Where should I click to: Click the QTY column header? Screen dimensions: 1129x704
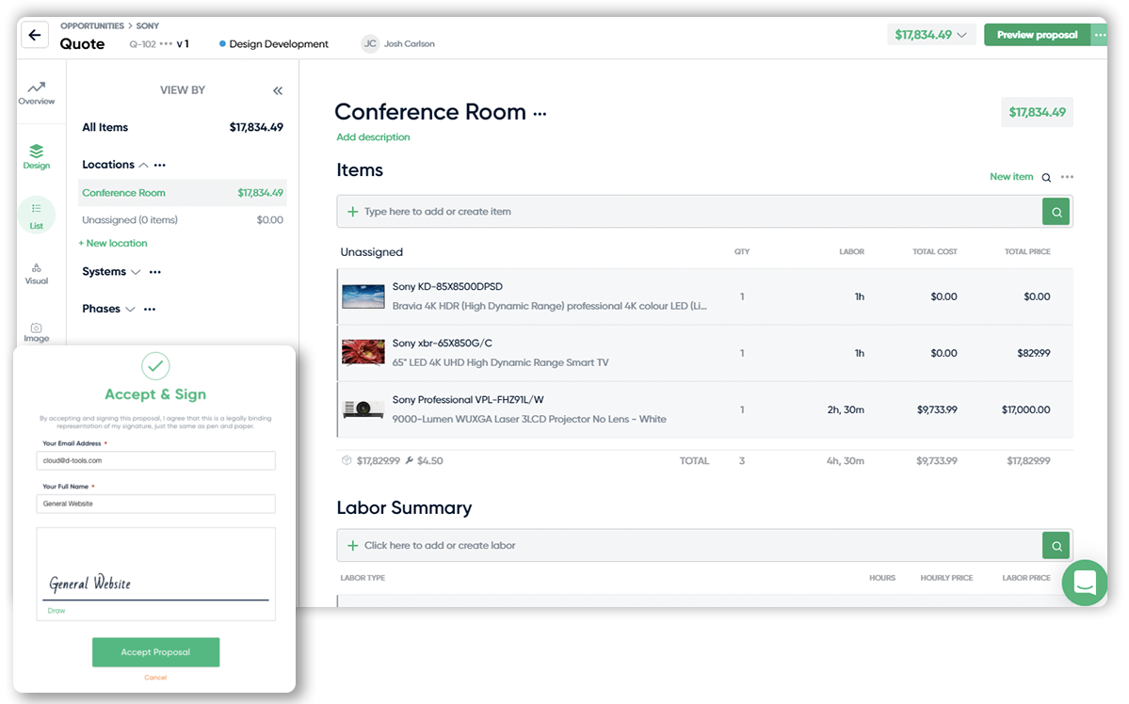[x=742, y=252]
